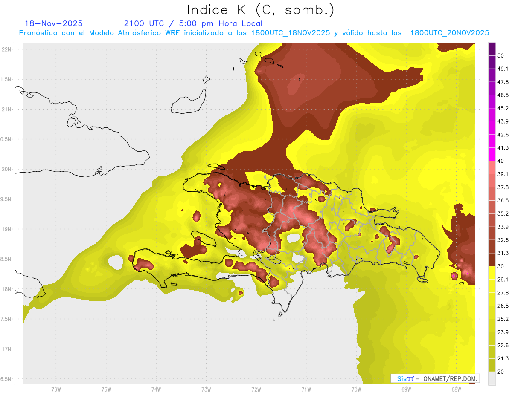Pick the gray swatch below the 20 mark
This screenshot has width=512, height=395.
point(492,378)
